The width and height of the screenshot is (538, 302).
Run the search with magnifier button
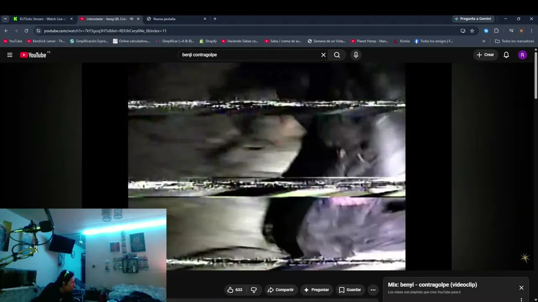point(337,55)
